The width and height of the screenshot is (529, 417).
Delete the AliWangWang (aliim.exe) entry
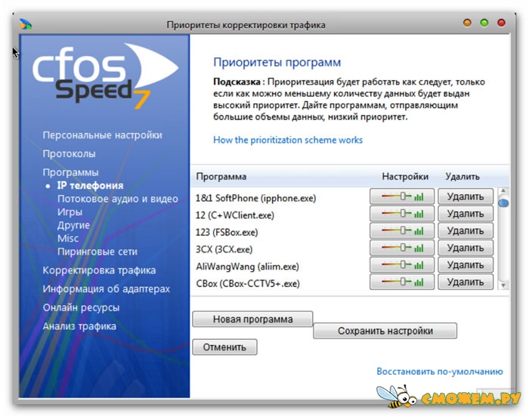tap(466, 265)
